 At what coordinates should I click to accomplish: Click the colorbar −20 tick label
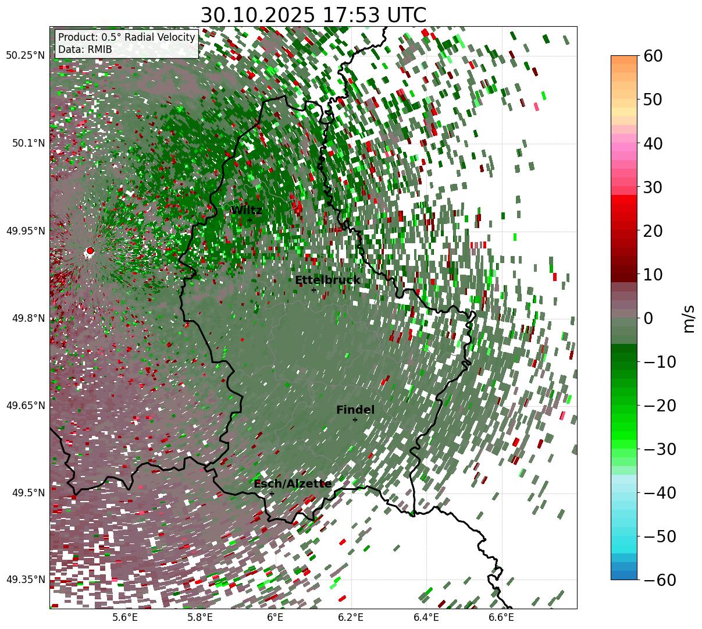tap(660, 405)
